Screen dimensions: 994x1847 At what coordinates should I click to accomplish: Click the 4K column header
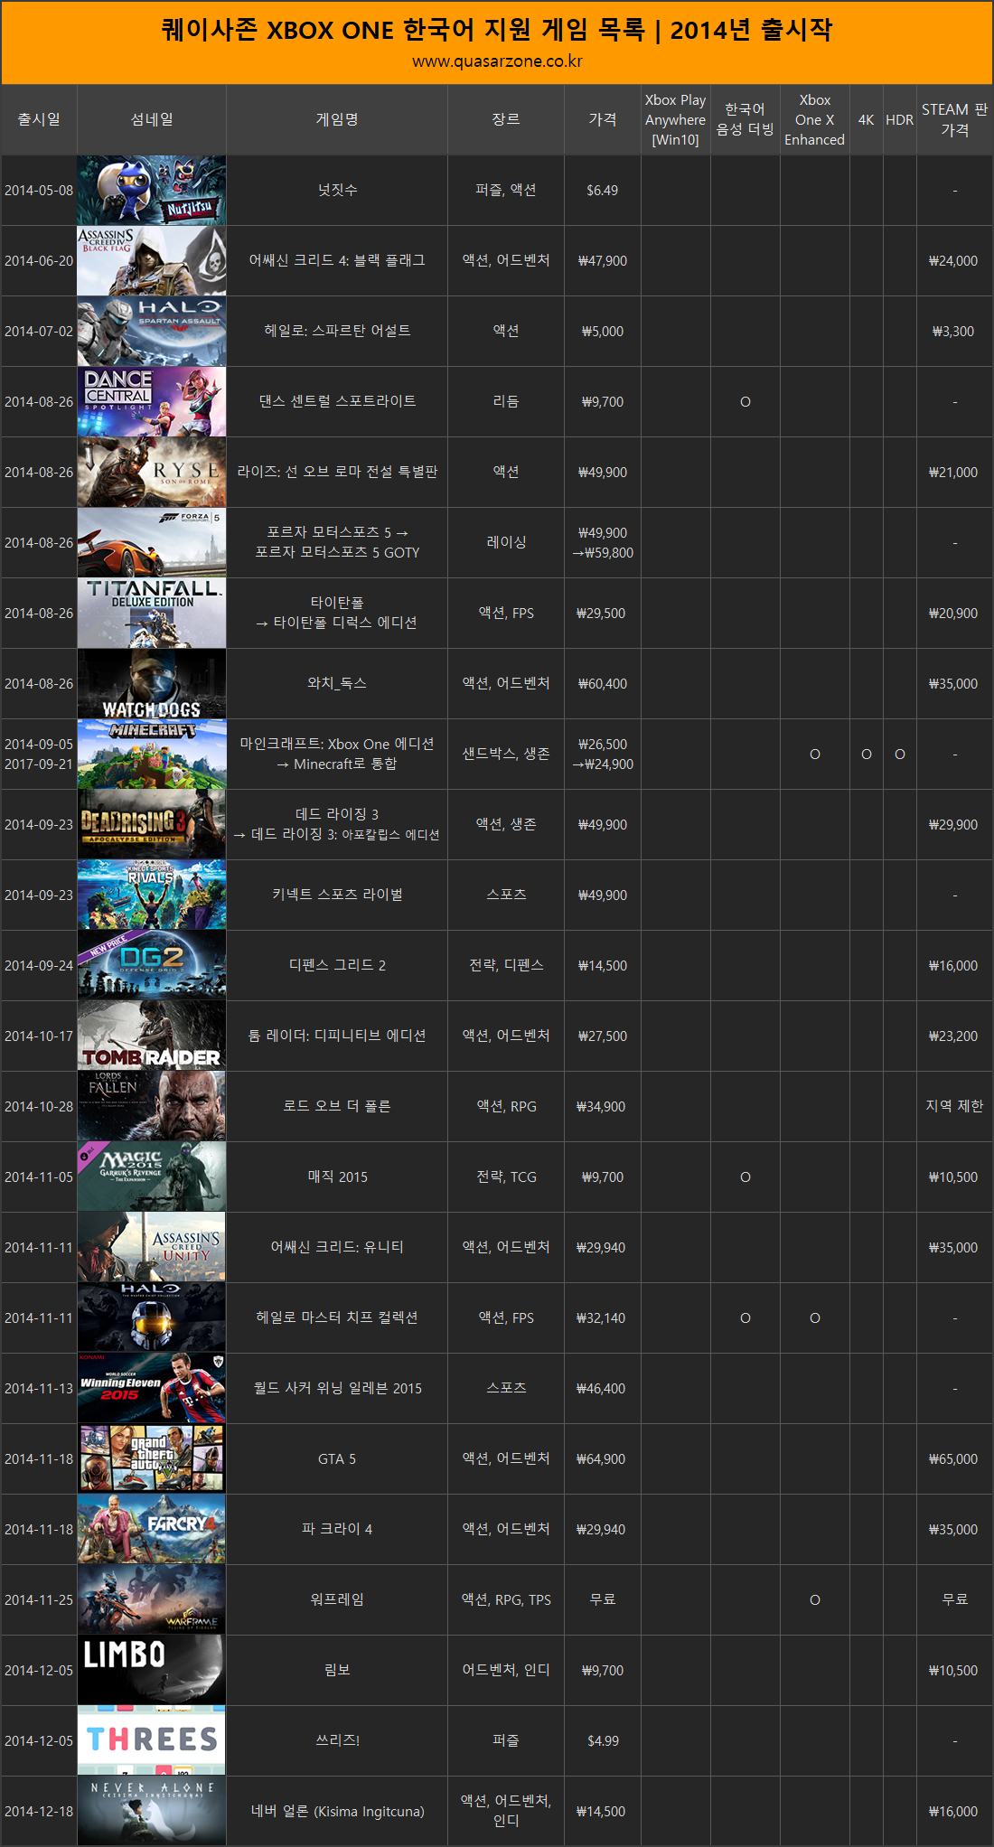pyautogui.click(x=867, y=119)
